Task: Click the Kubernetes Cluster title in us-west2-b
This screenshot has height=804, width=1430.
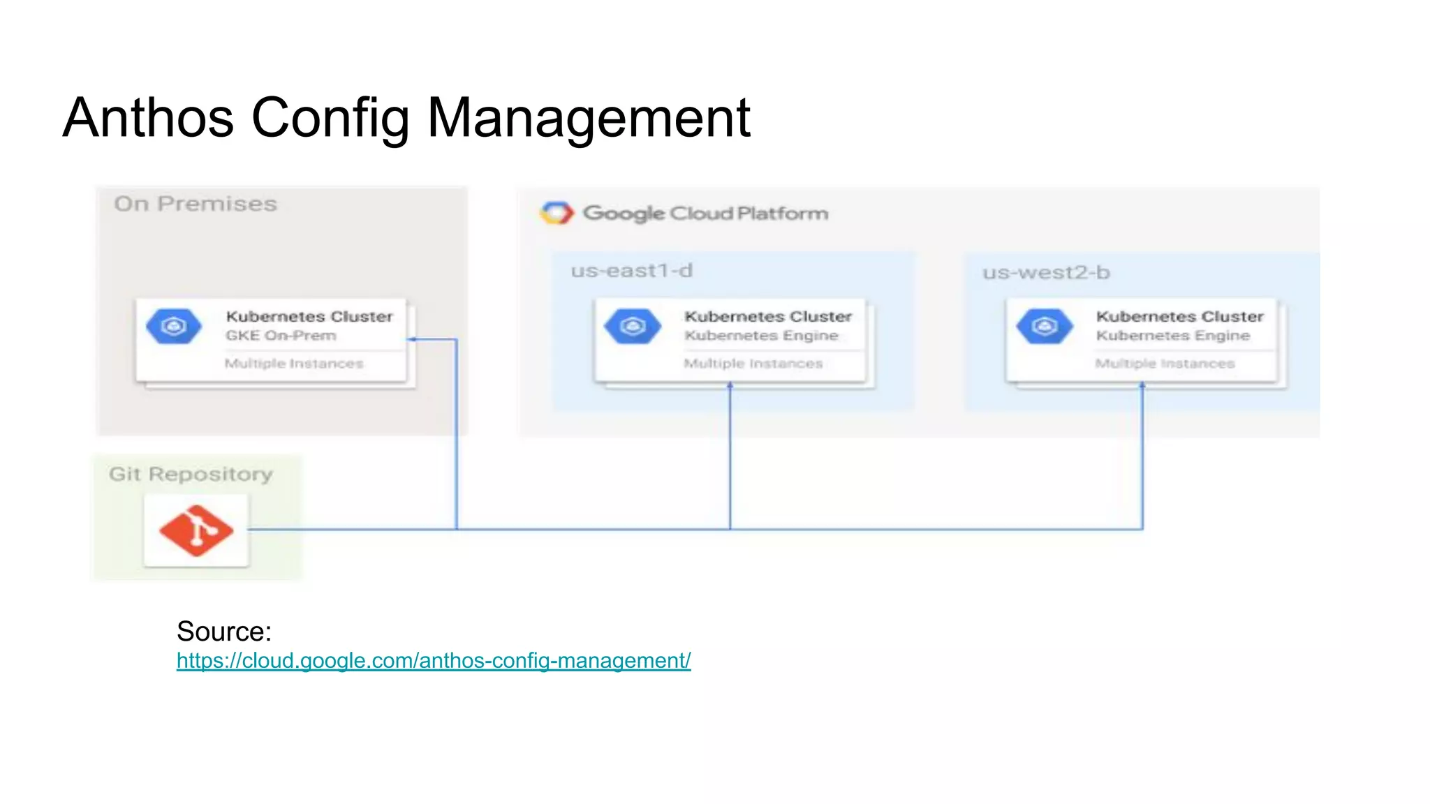Action: (x=1179, y=317)
